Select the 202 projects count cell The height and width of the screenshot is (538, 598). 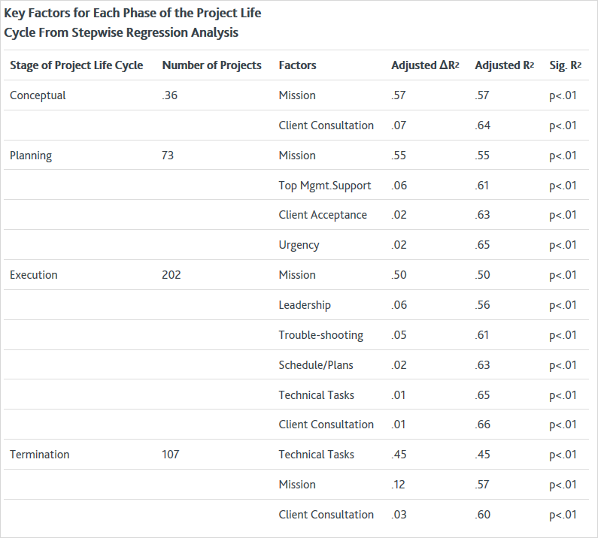pyautogui.click(x=172, y=275)
